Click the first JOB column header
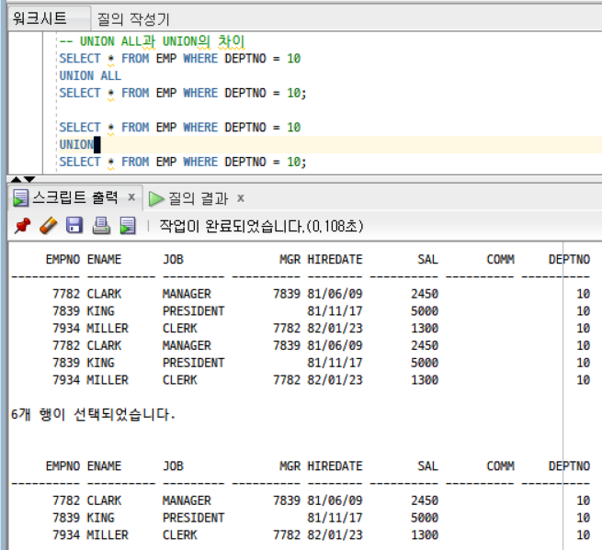602x550 pixels. point(173,259)
